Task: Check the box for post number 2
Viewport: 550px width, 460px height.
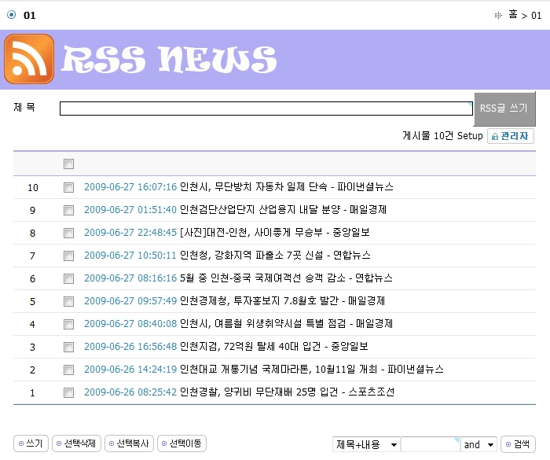Action: (69, 370)
